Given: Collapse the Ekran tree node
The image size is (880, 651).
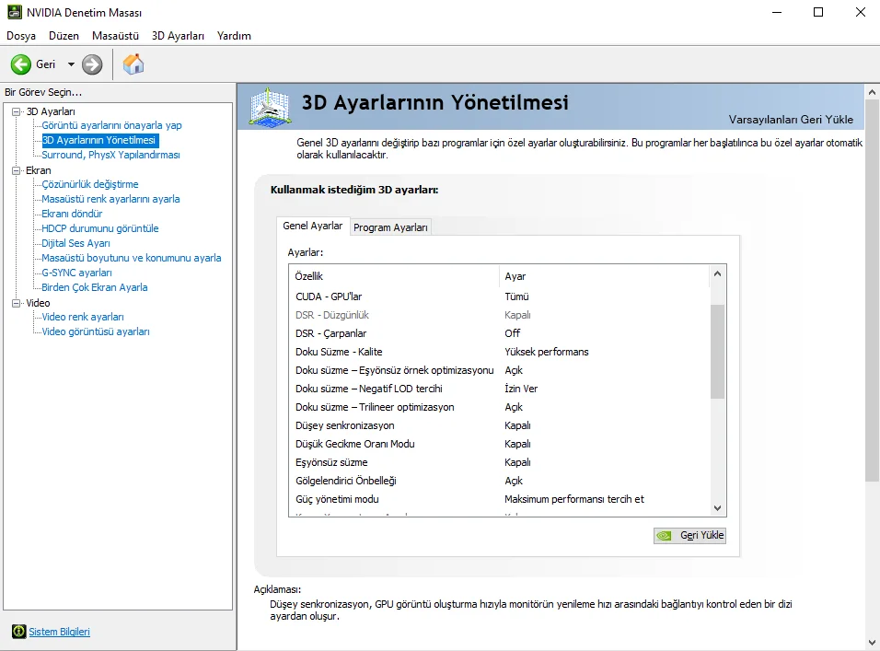Looking at the screenshot, I should pos(17,170).
